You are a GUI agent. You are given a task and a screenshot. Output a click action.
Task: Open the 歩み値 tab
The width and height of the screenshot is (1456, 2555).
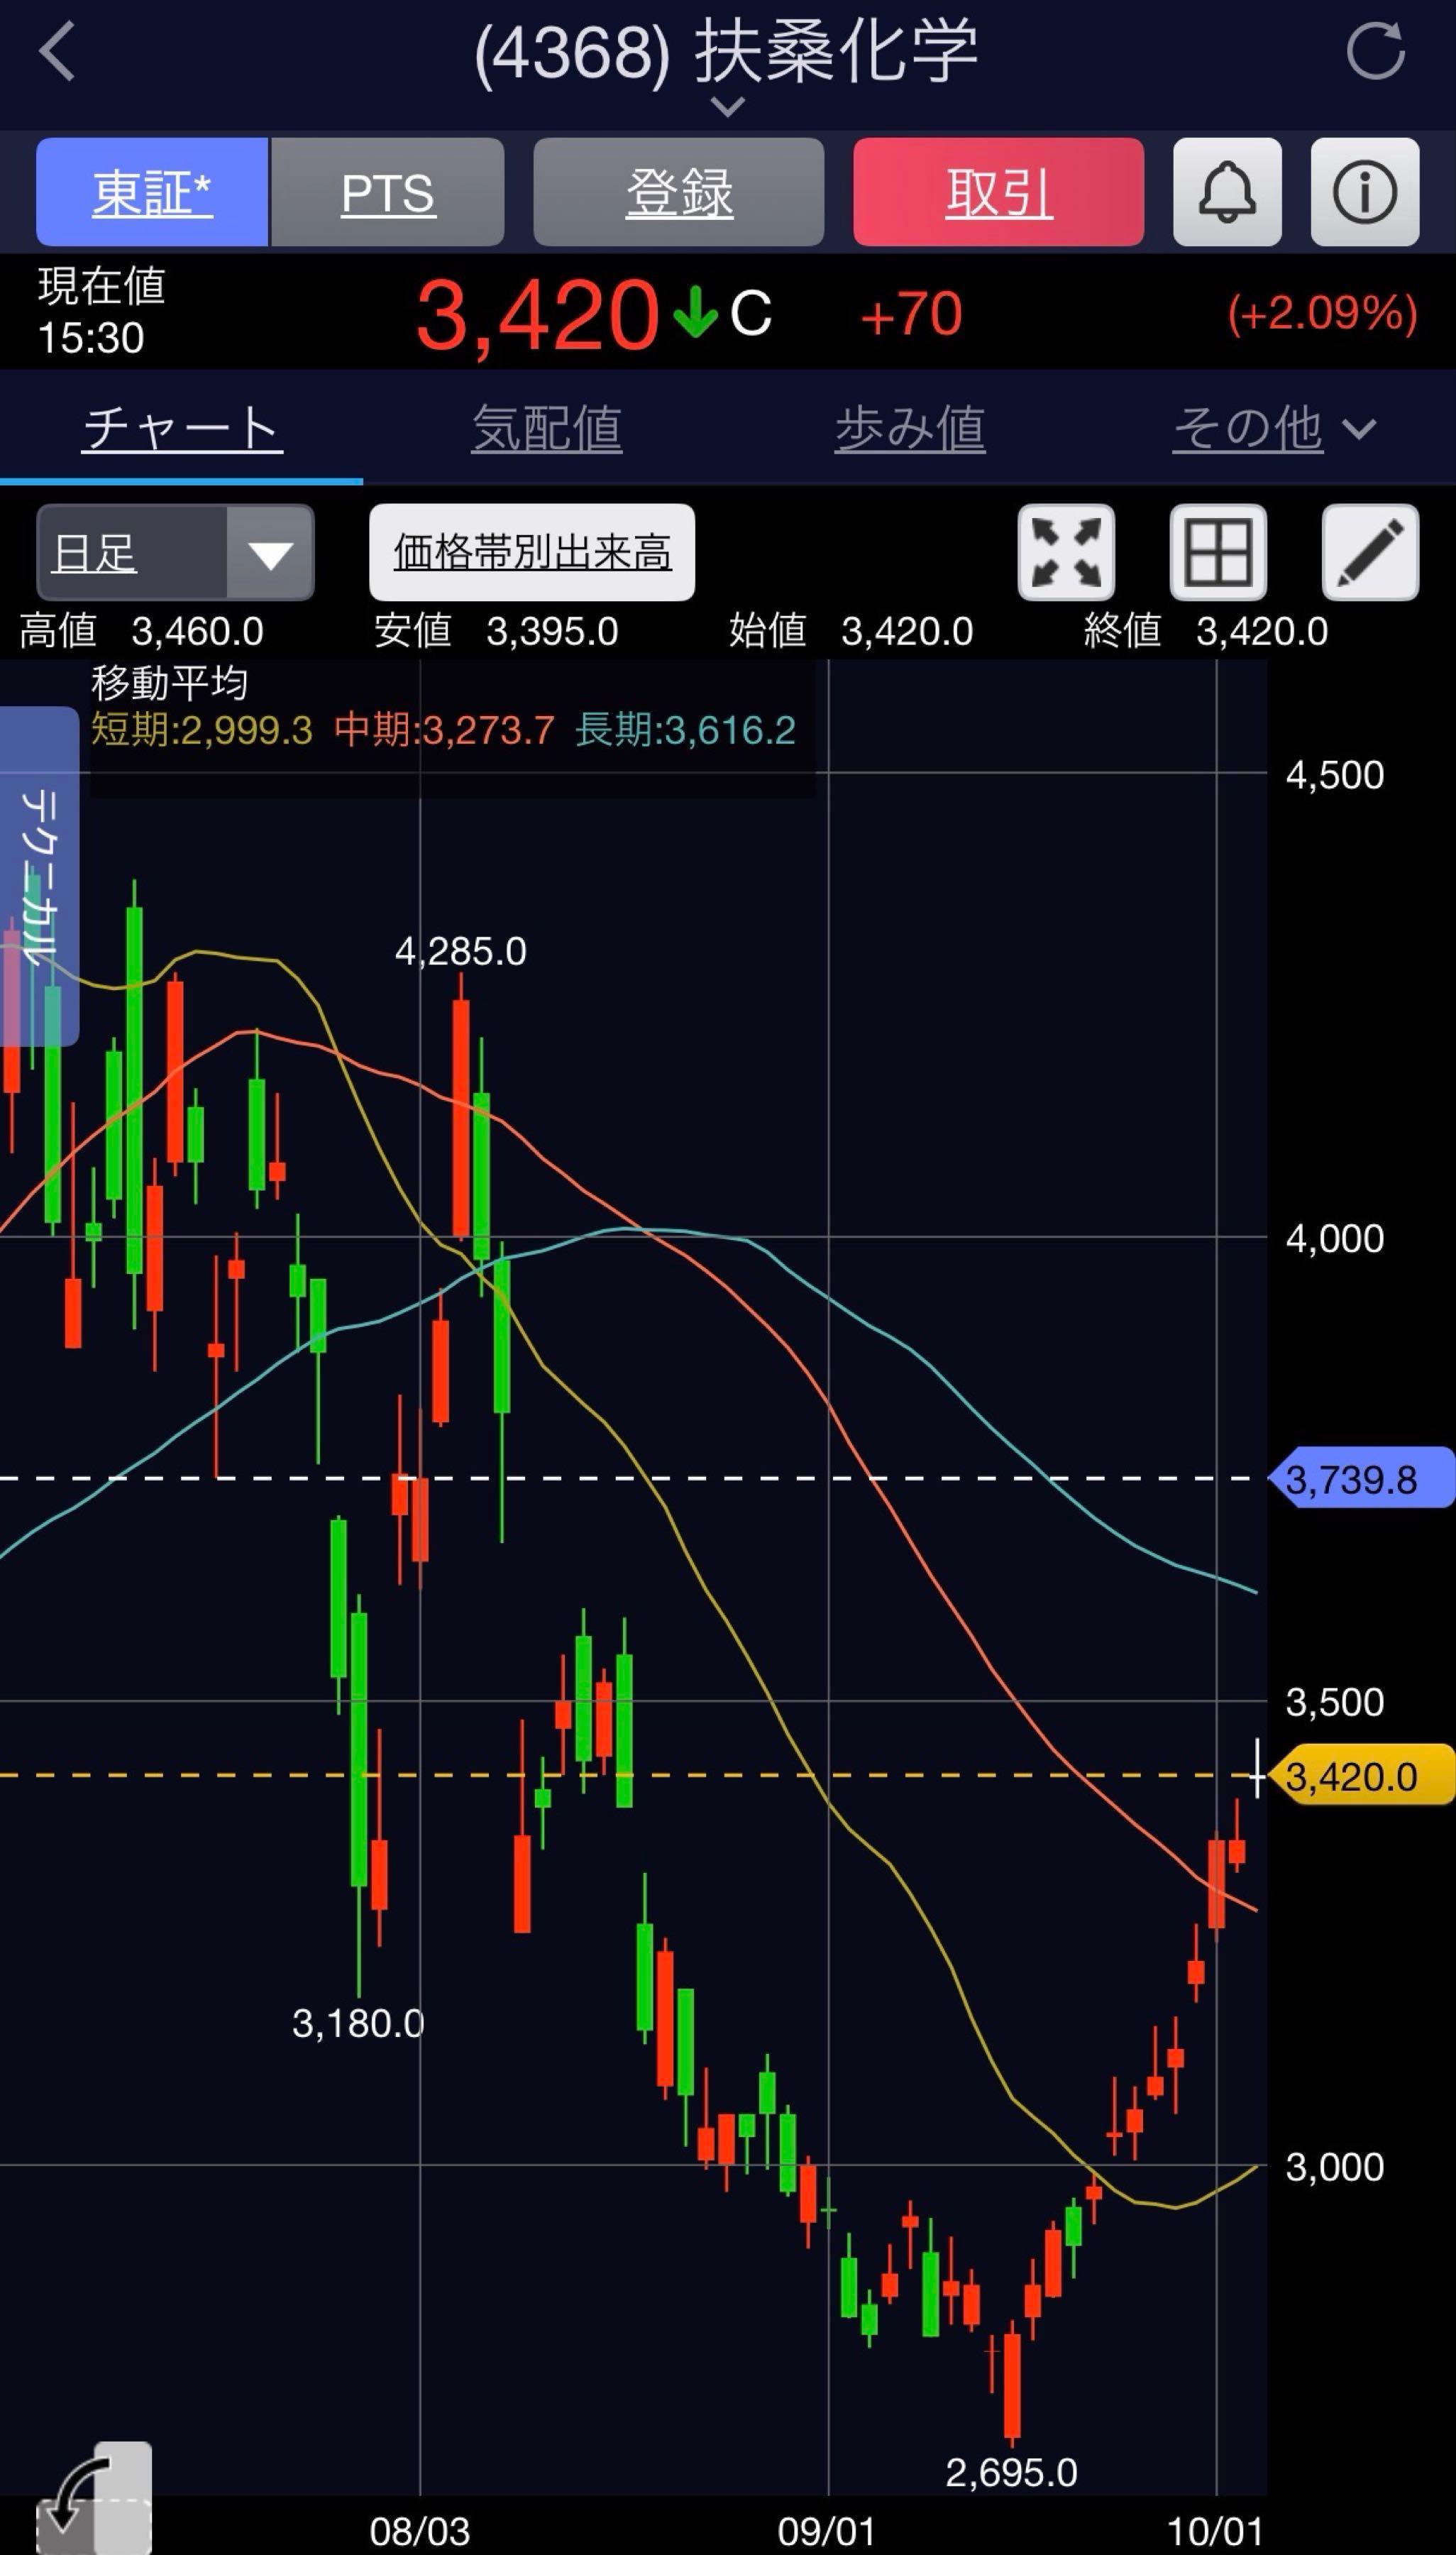tap(910, 429)
